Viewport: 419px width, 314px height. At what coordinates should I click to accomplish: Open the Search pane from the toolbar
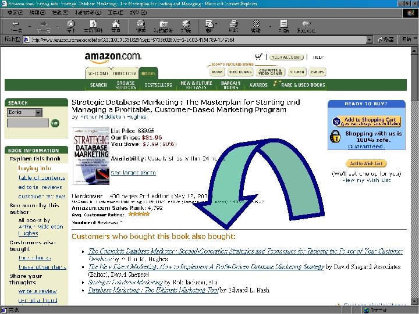[141, 26]
